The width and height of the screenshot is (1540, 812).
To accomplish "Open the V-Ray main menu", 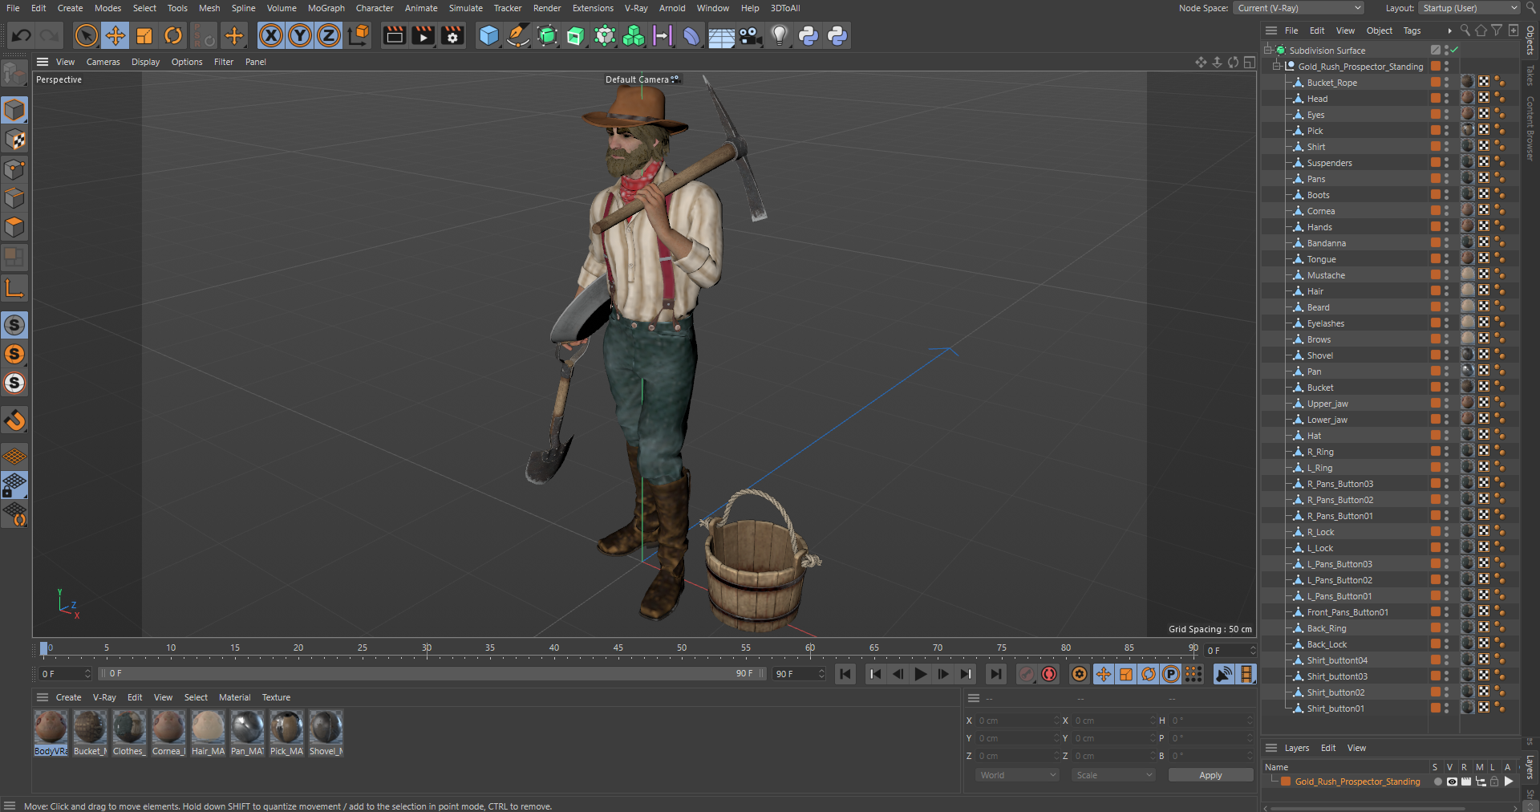I will point(635,8).
